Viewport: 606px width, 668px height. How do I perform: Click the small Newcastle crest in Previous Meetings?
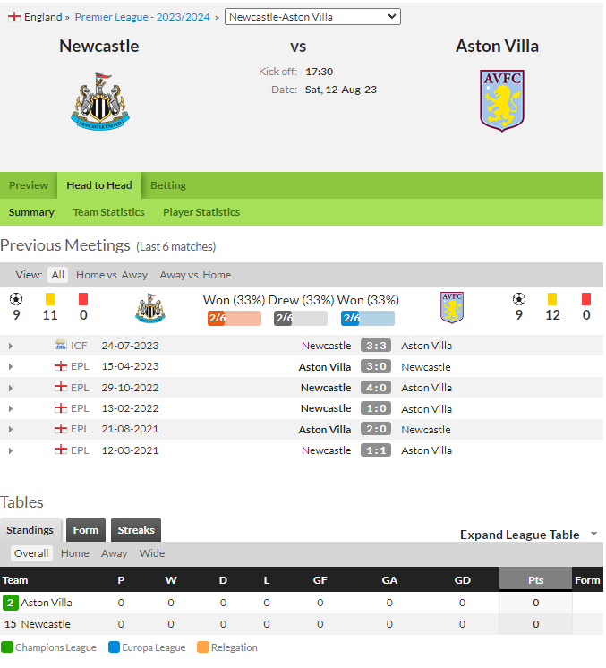coord(150,308)
